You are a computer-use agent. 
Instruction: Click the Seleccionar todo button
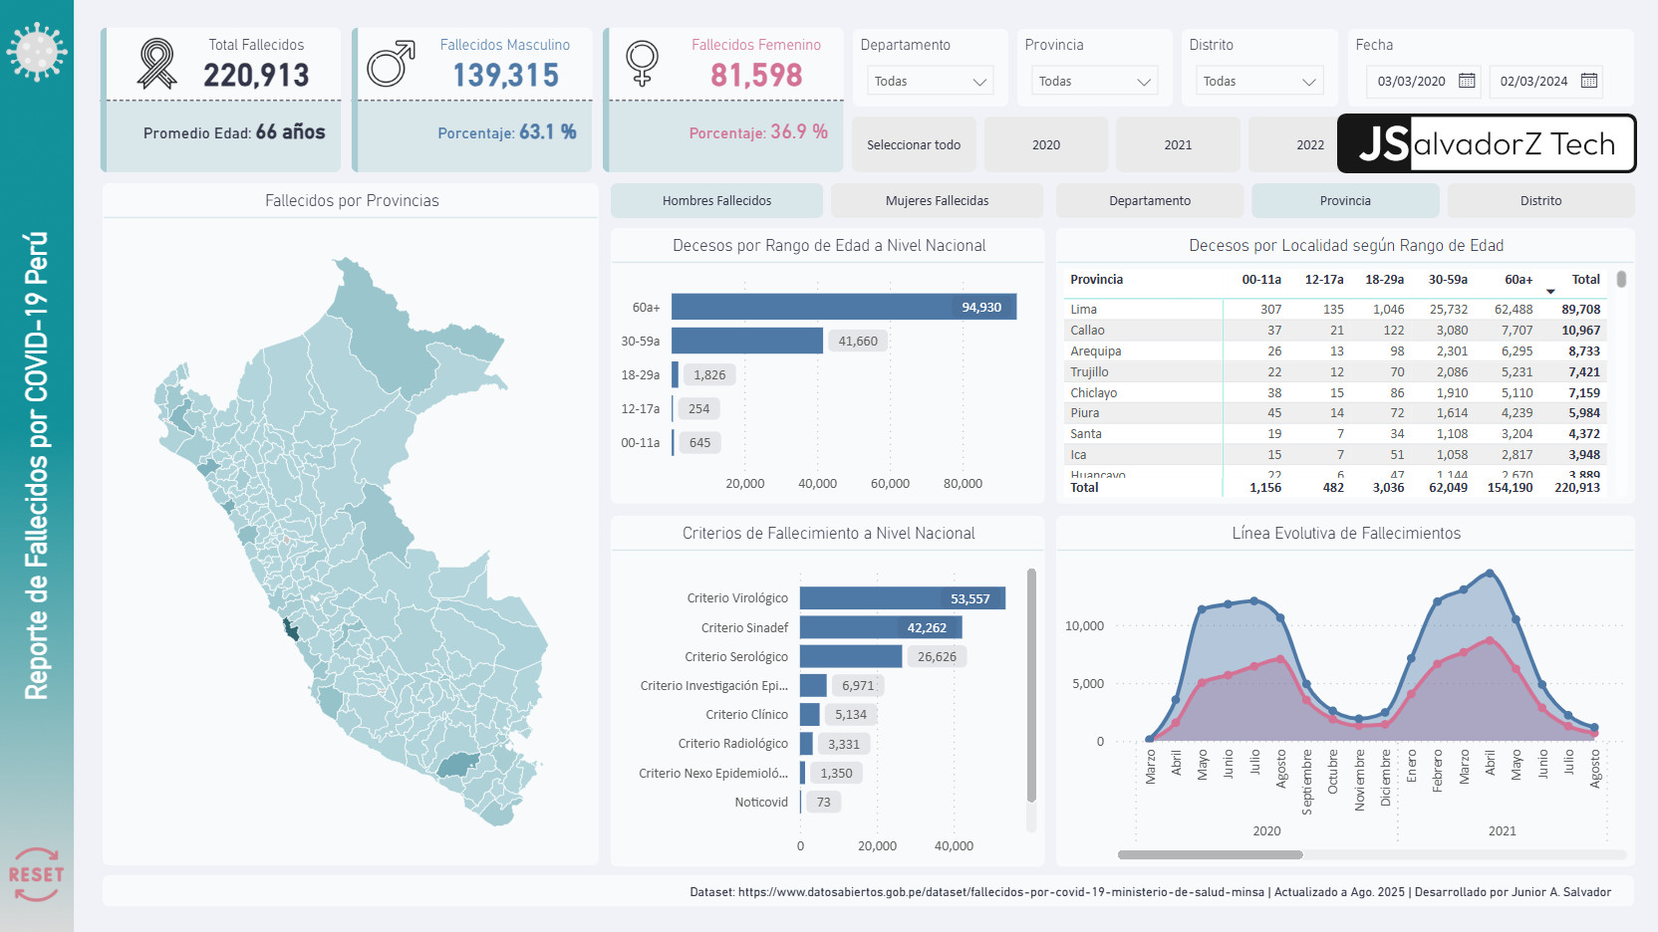(x=913, y=143)
